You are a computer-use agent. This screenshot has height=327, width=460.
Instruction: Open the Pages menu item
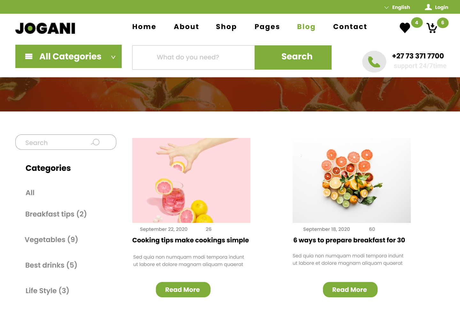[x=267, y=27]
